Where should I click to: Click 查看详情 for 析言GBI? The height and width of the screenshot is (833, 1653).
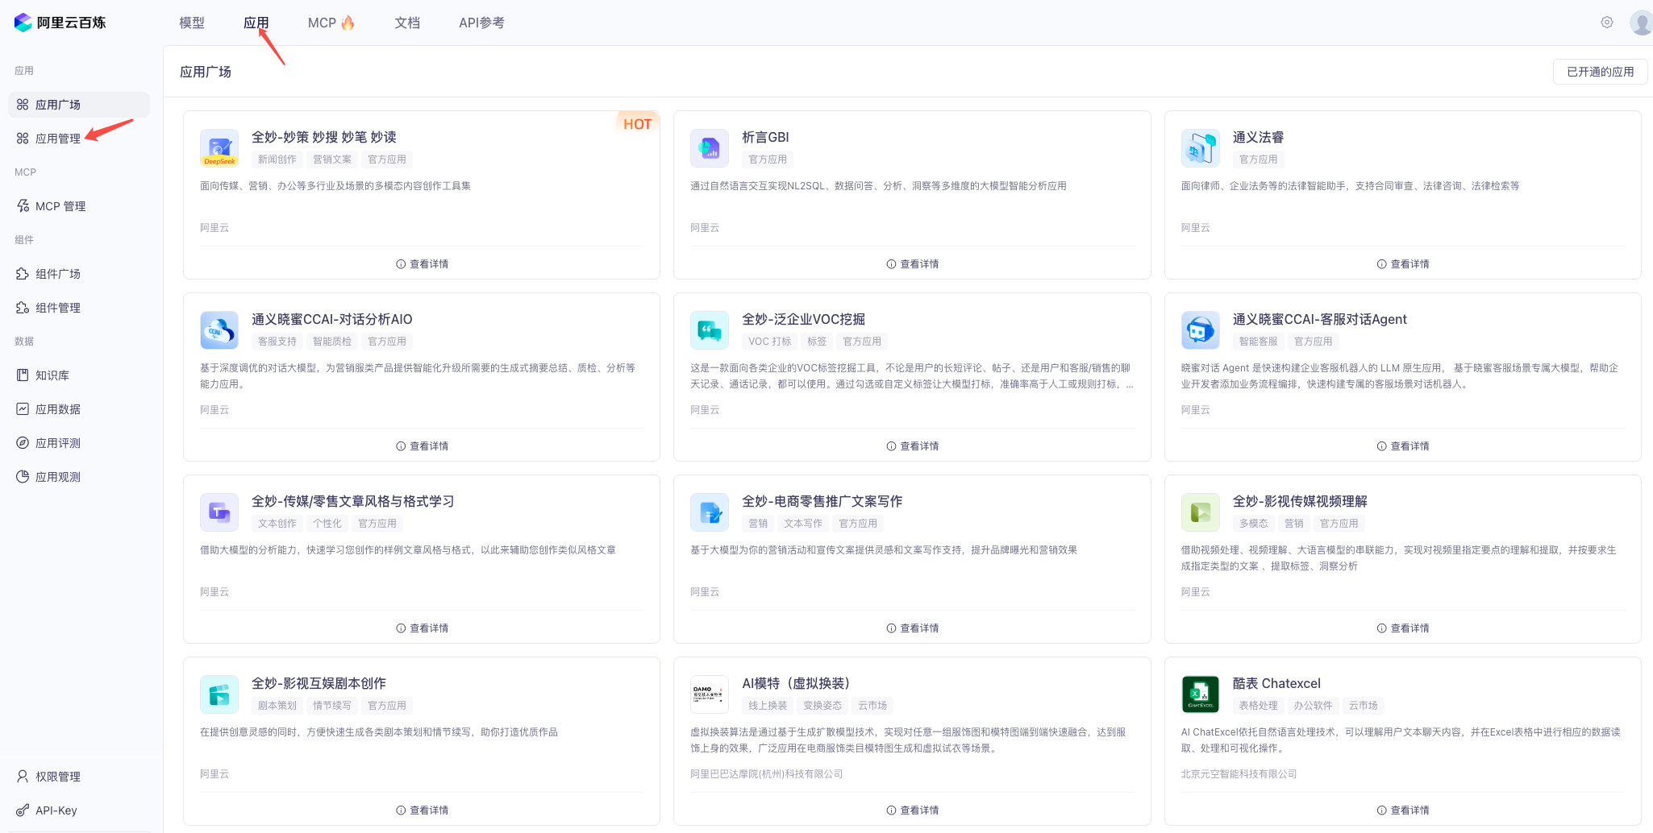point(912,264)
